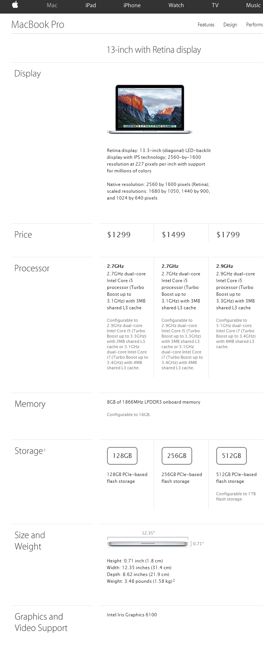Open the Performance tab

pos(255,25)
